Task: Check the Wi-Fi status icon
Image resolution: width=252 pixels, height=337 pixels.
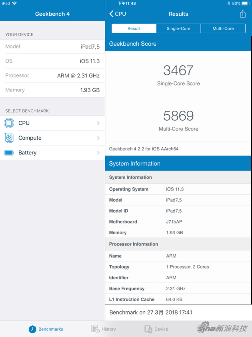Action: click(x=14, y=3)
